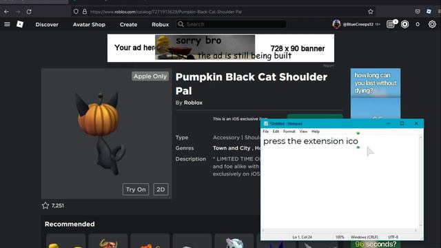The width and height of the screenshot is (441, 248).
Task: Open the Notepad File menu
Action: pyautogui.click(x=265, y=132)
